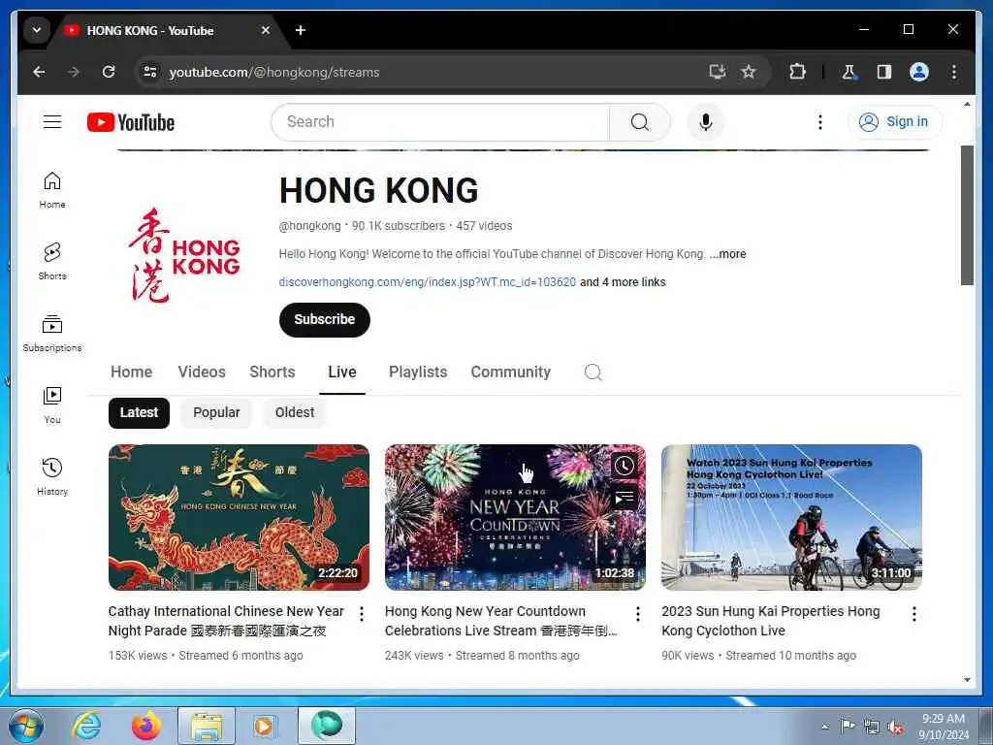Open Shorts in the left sidebar
Screen dimensions: 993x745
[52, 262]
